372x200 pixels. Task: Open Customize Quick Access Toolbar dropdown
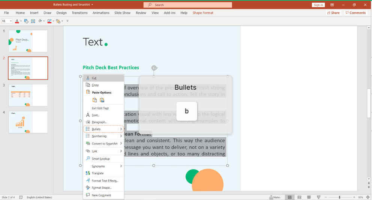click(x=67, y=21)
